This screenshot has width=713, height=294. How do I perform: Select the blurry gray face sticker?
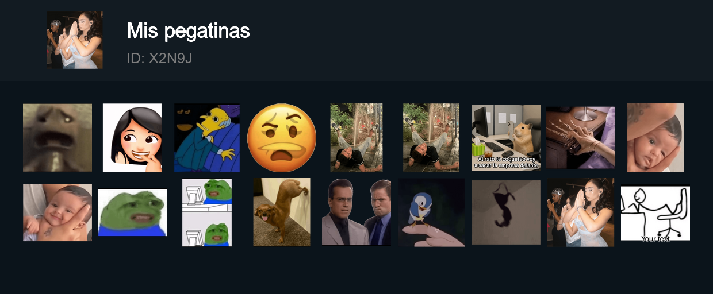pos(57,138)
